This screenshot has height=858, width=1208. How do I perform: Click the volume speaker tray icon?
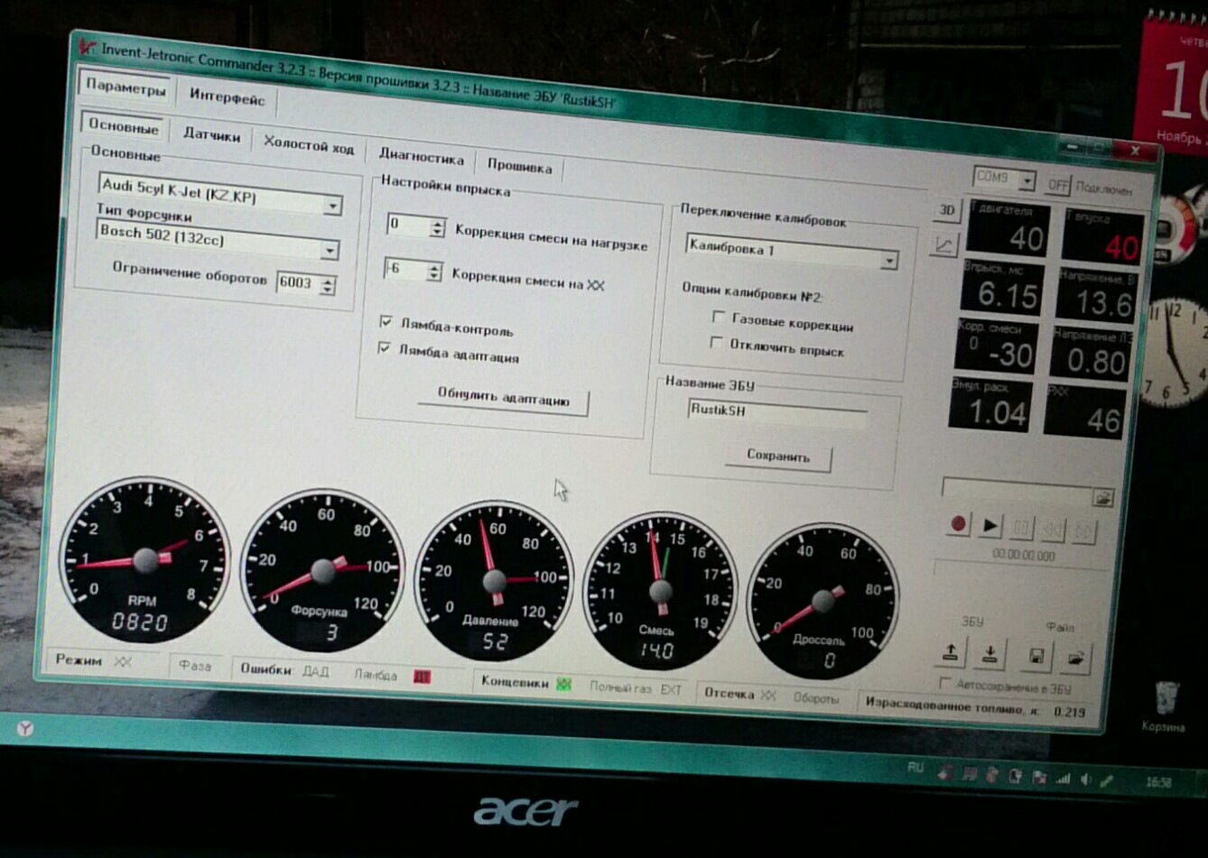[1086, 779]
